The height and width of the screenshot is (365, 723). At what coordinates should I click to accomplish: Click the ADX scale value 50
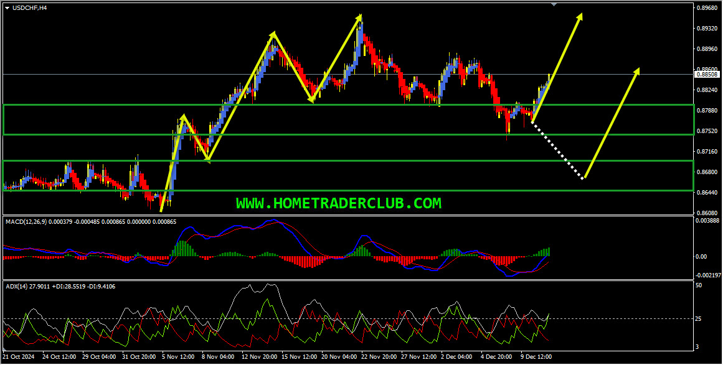[x=699, y=286]
